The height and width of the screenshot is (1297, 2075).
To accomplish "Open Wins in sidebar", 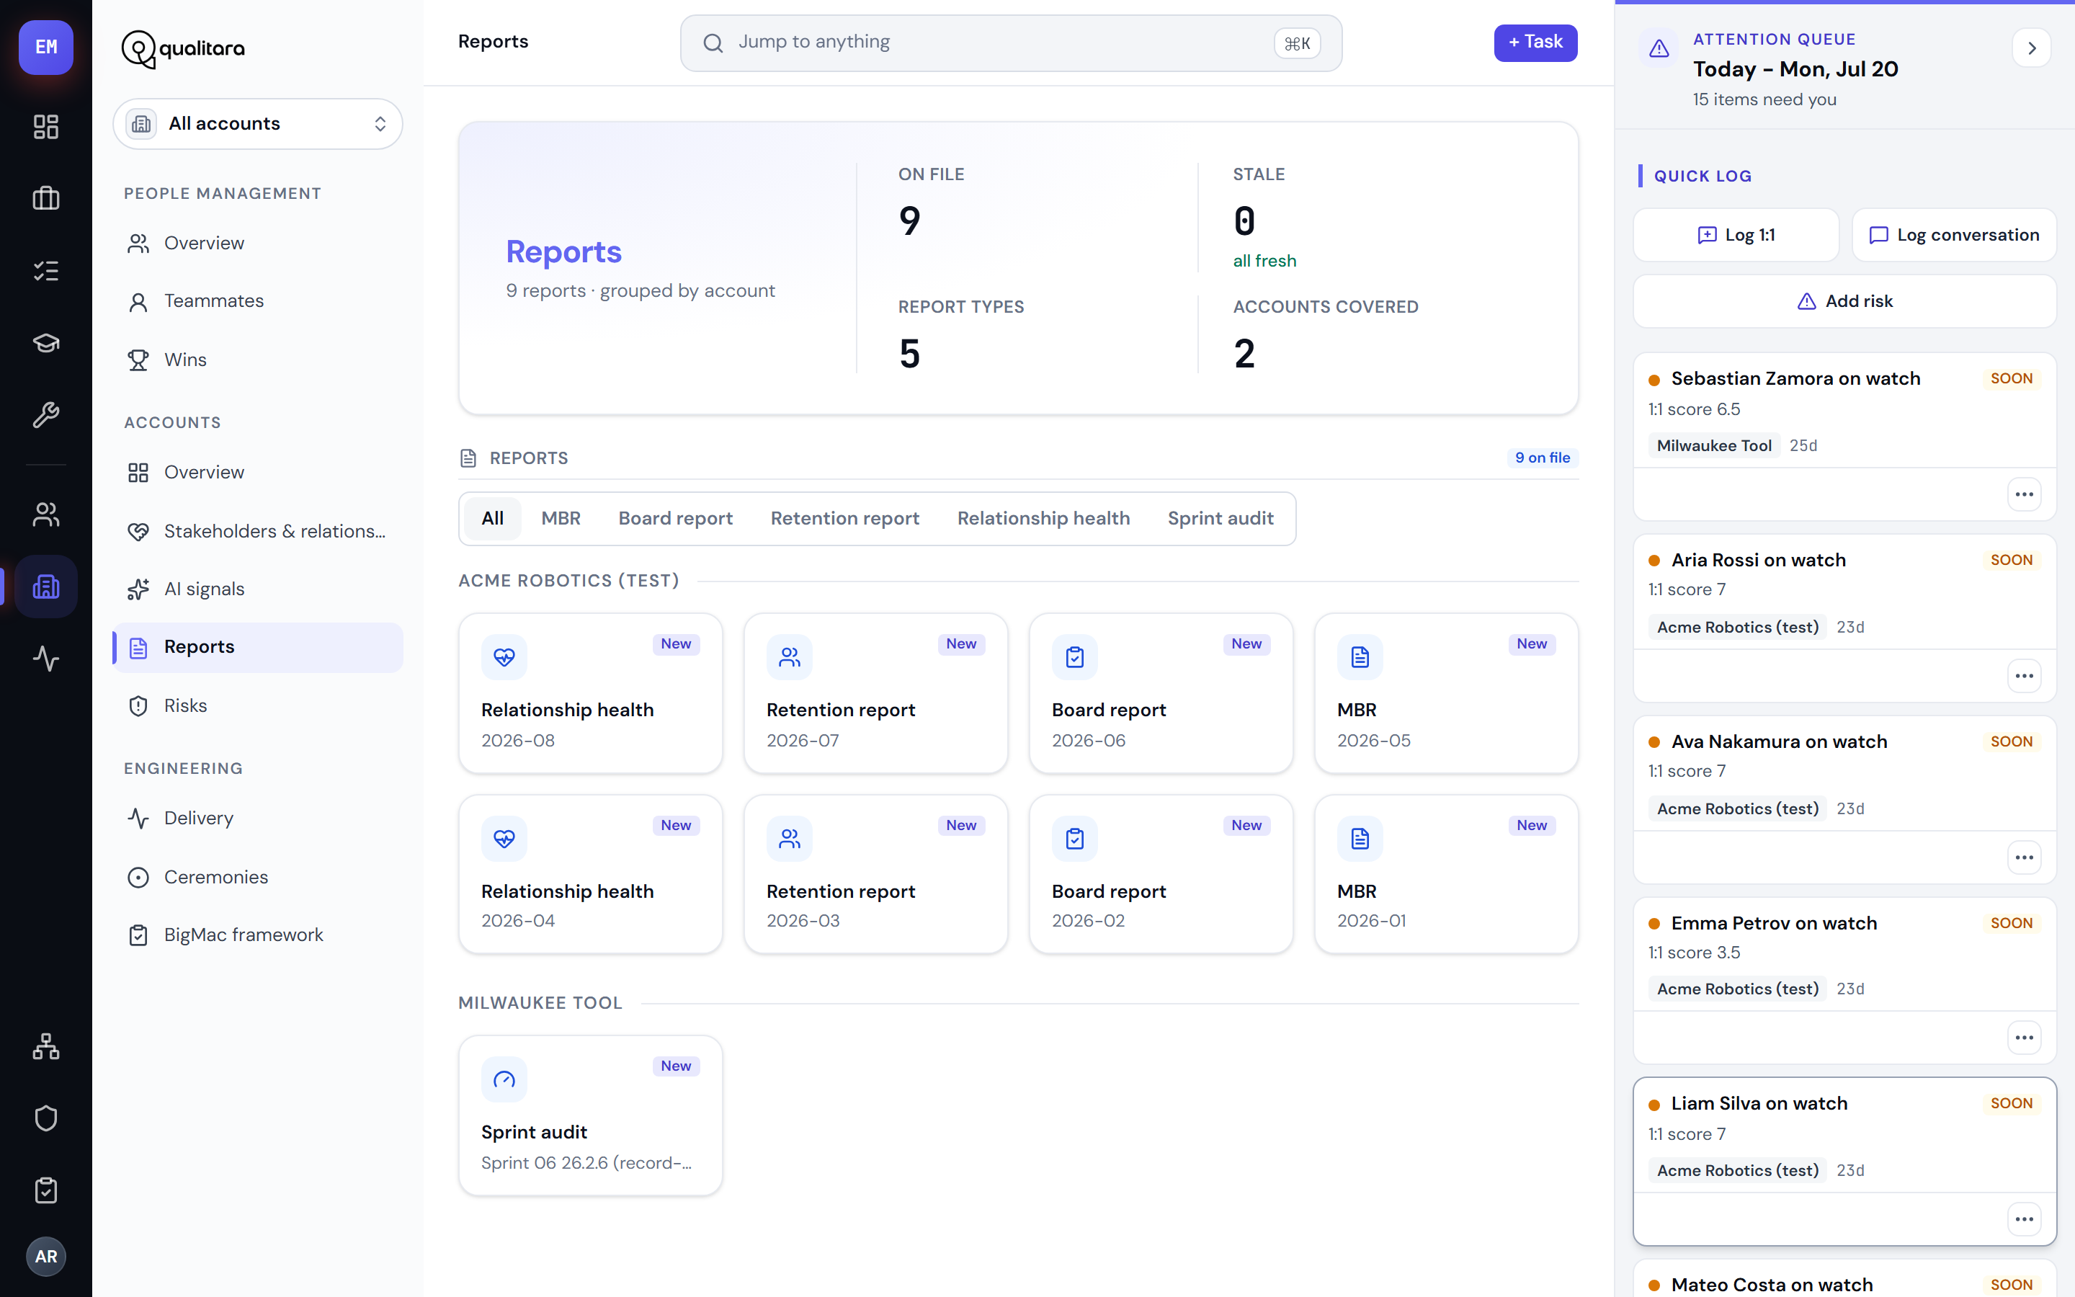I will pyautogui.click(x=258, y=360).
